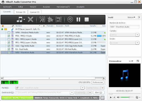
Task: Play the preview
Action: [x=111, y=97]
